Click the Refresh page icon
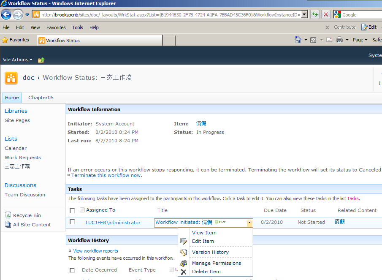 point(315,15)
